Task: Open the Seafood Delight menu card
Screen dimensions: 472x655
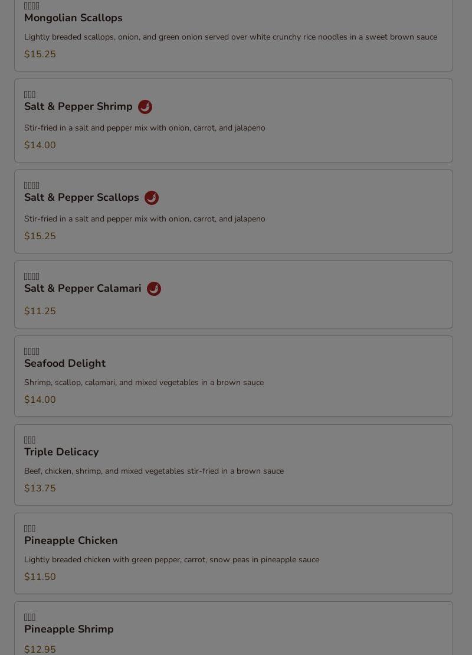Action: click(x=65, y=364)
